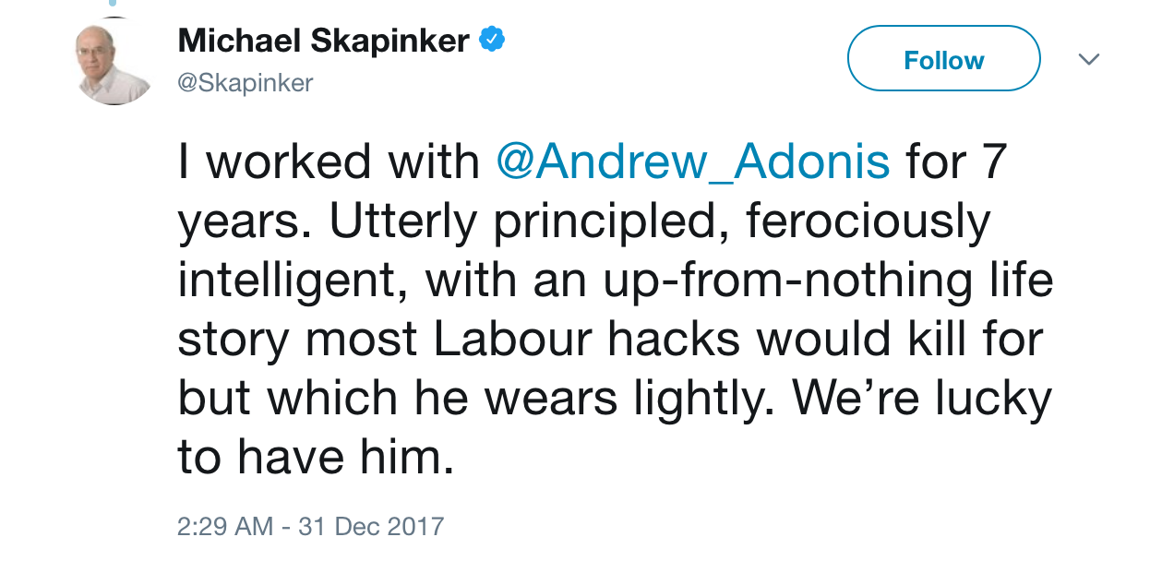Click the date 31 Dec 2017
This screenshot has width=1174, height=561.
tap(370, 526)
